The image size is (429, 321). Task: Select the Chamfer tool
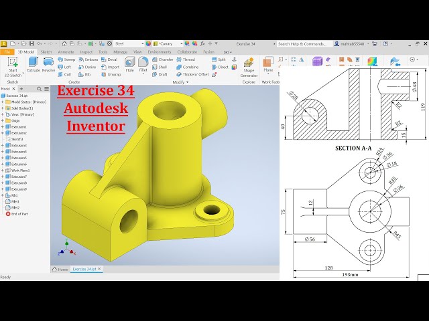click(x=162, y=60)
